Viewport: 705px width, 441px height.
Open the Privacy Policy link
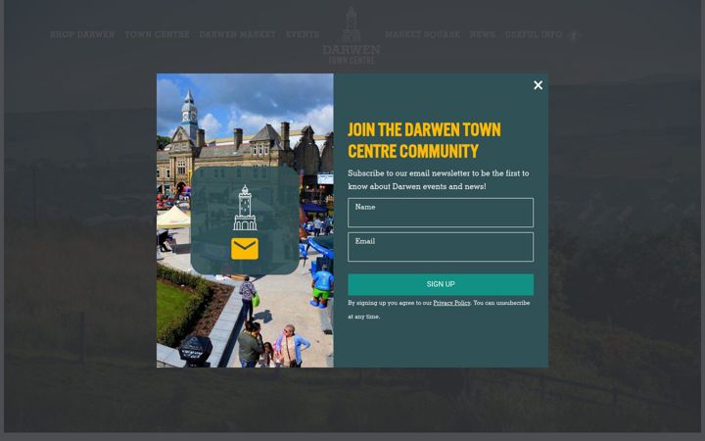[x=451, y=303]
